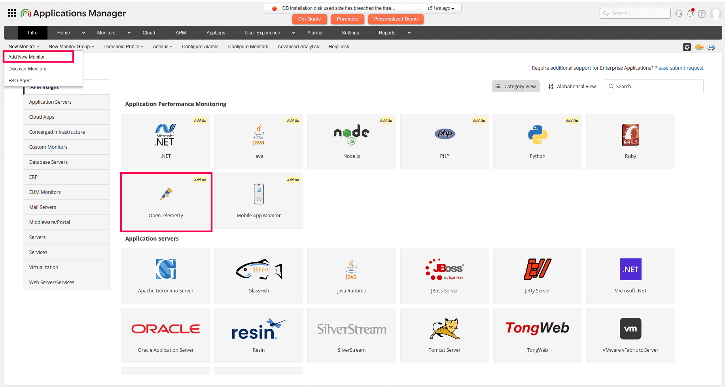Choose the Jetty Server tile

(x=538, y=276)
